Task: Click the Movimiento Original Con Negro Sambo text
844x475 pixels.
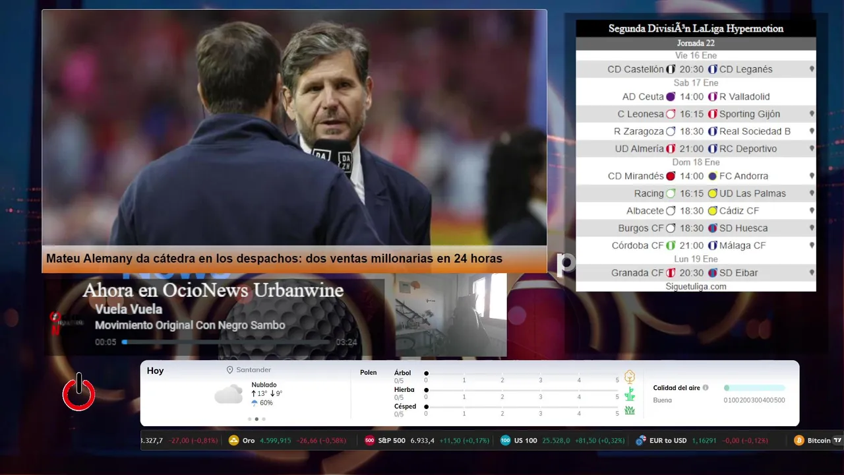Action: point(190,325)
